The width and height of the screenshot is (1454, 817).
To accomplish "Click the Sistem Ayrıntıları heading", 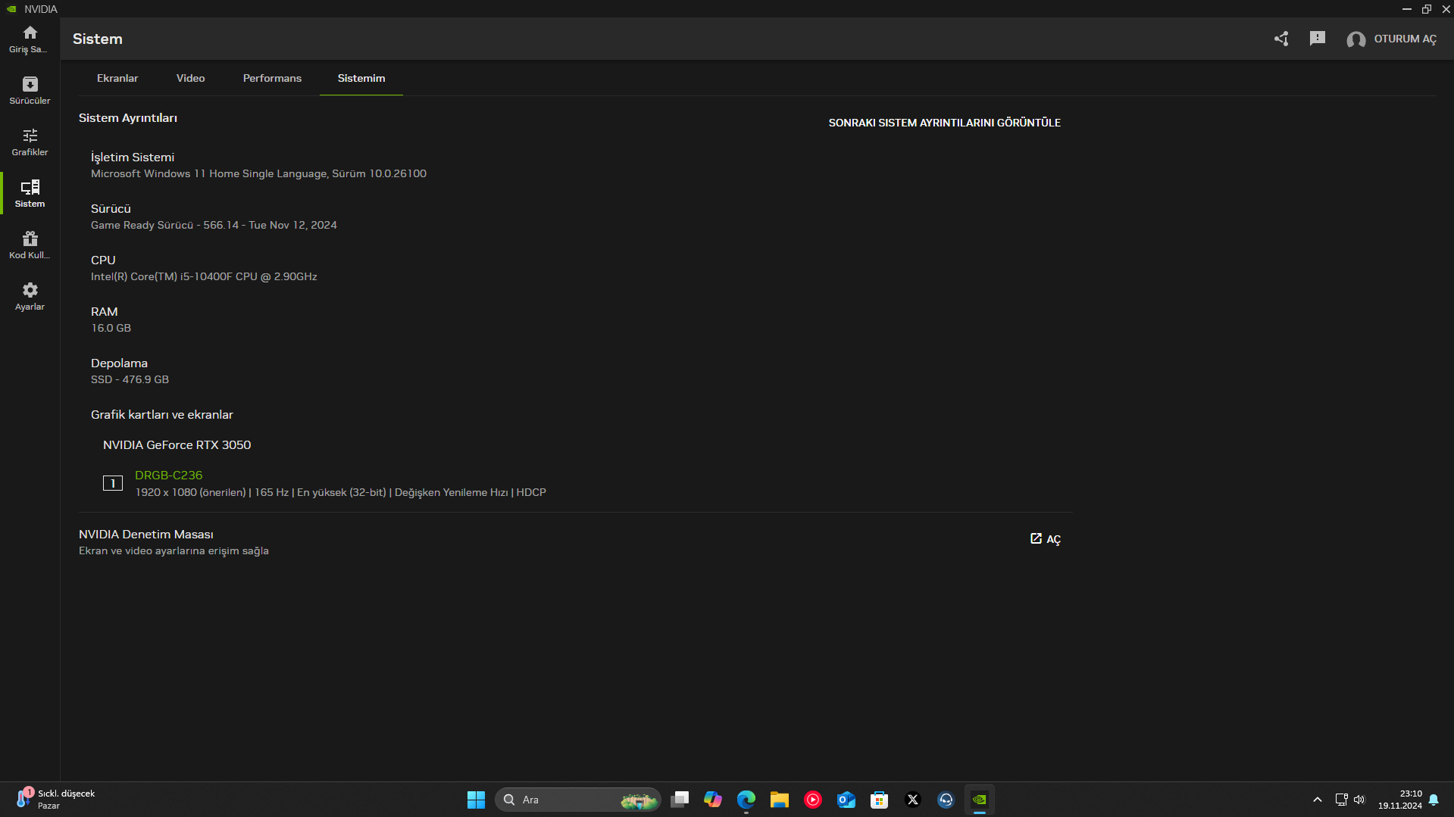I will click(128, 118).
